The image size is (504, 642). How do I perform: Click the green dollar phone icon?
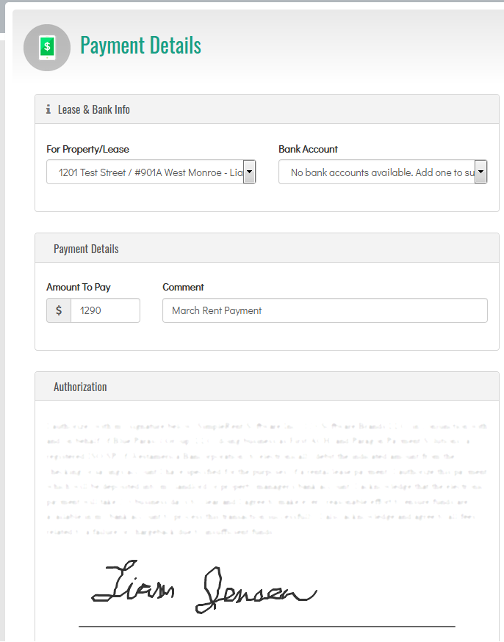pyautogui.click(x=47, y=48)
